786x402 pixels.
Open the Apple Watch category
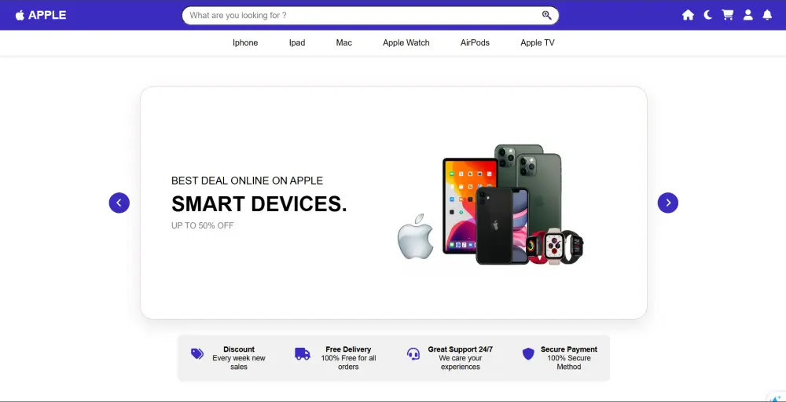(x=406, y=42)
